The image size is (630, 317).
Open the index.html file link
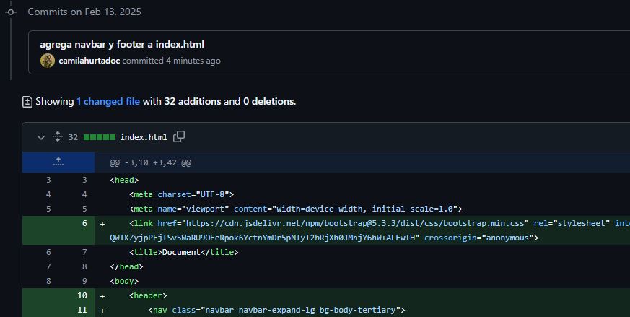pos(144,137)
